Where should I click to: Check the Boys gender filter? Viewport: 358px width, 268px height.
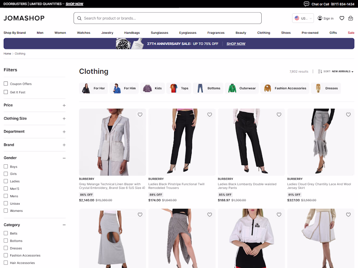pyautogui.click(x=6, y=167)
